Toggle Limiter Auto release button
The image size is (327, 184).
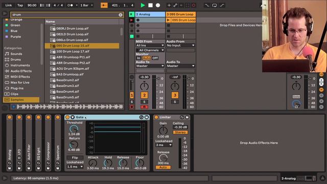point(163,167)
